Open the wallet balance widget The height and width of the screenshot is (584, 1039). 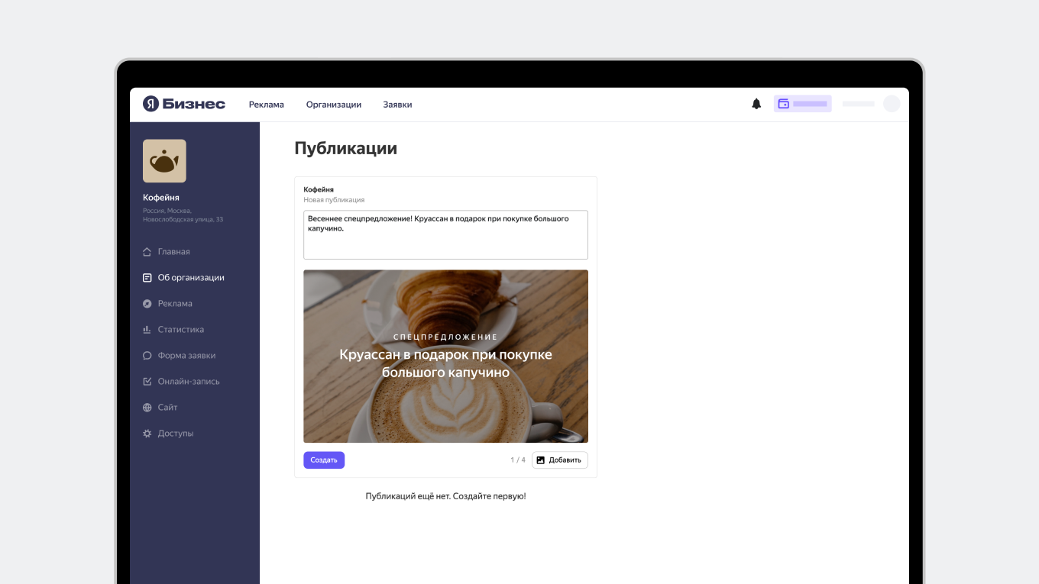[802, 104]
